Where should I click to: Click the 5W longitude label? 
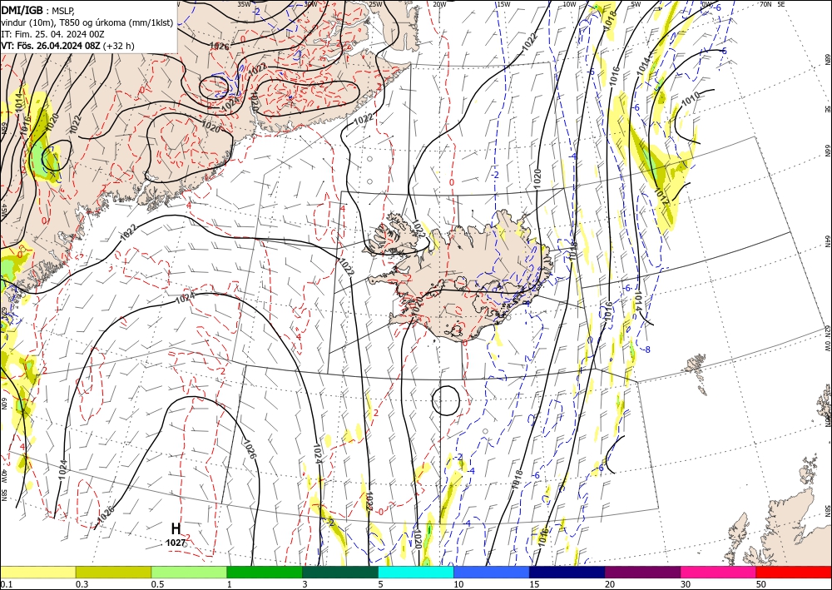pyautogui.click(x=636, y=3)
